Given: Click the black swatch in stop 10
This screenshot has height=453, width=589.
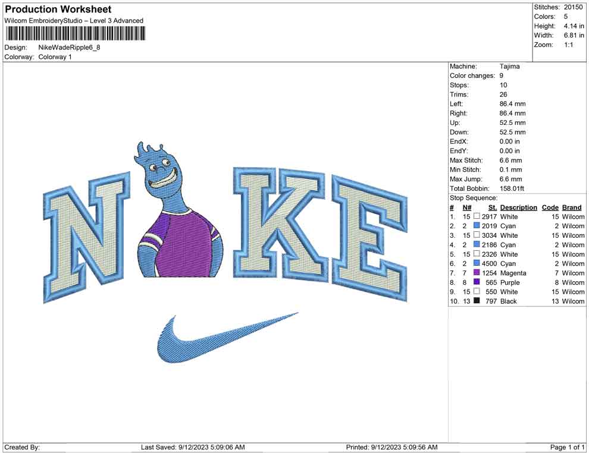Looking at the screenshot, I should pyautogui.click(x=477, y=301).
